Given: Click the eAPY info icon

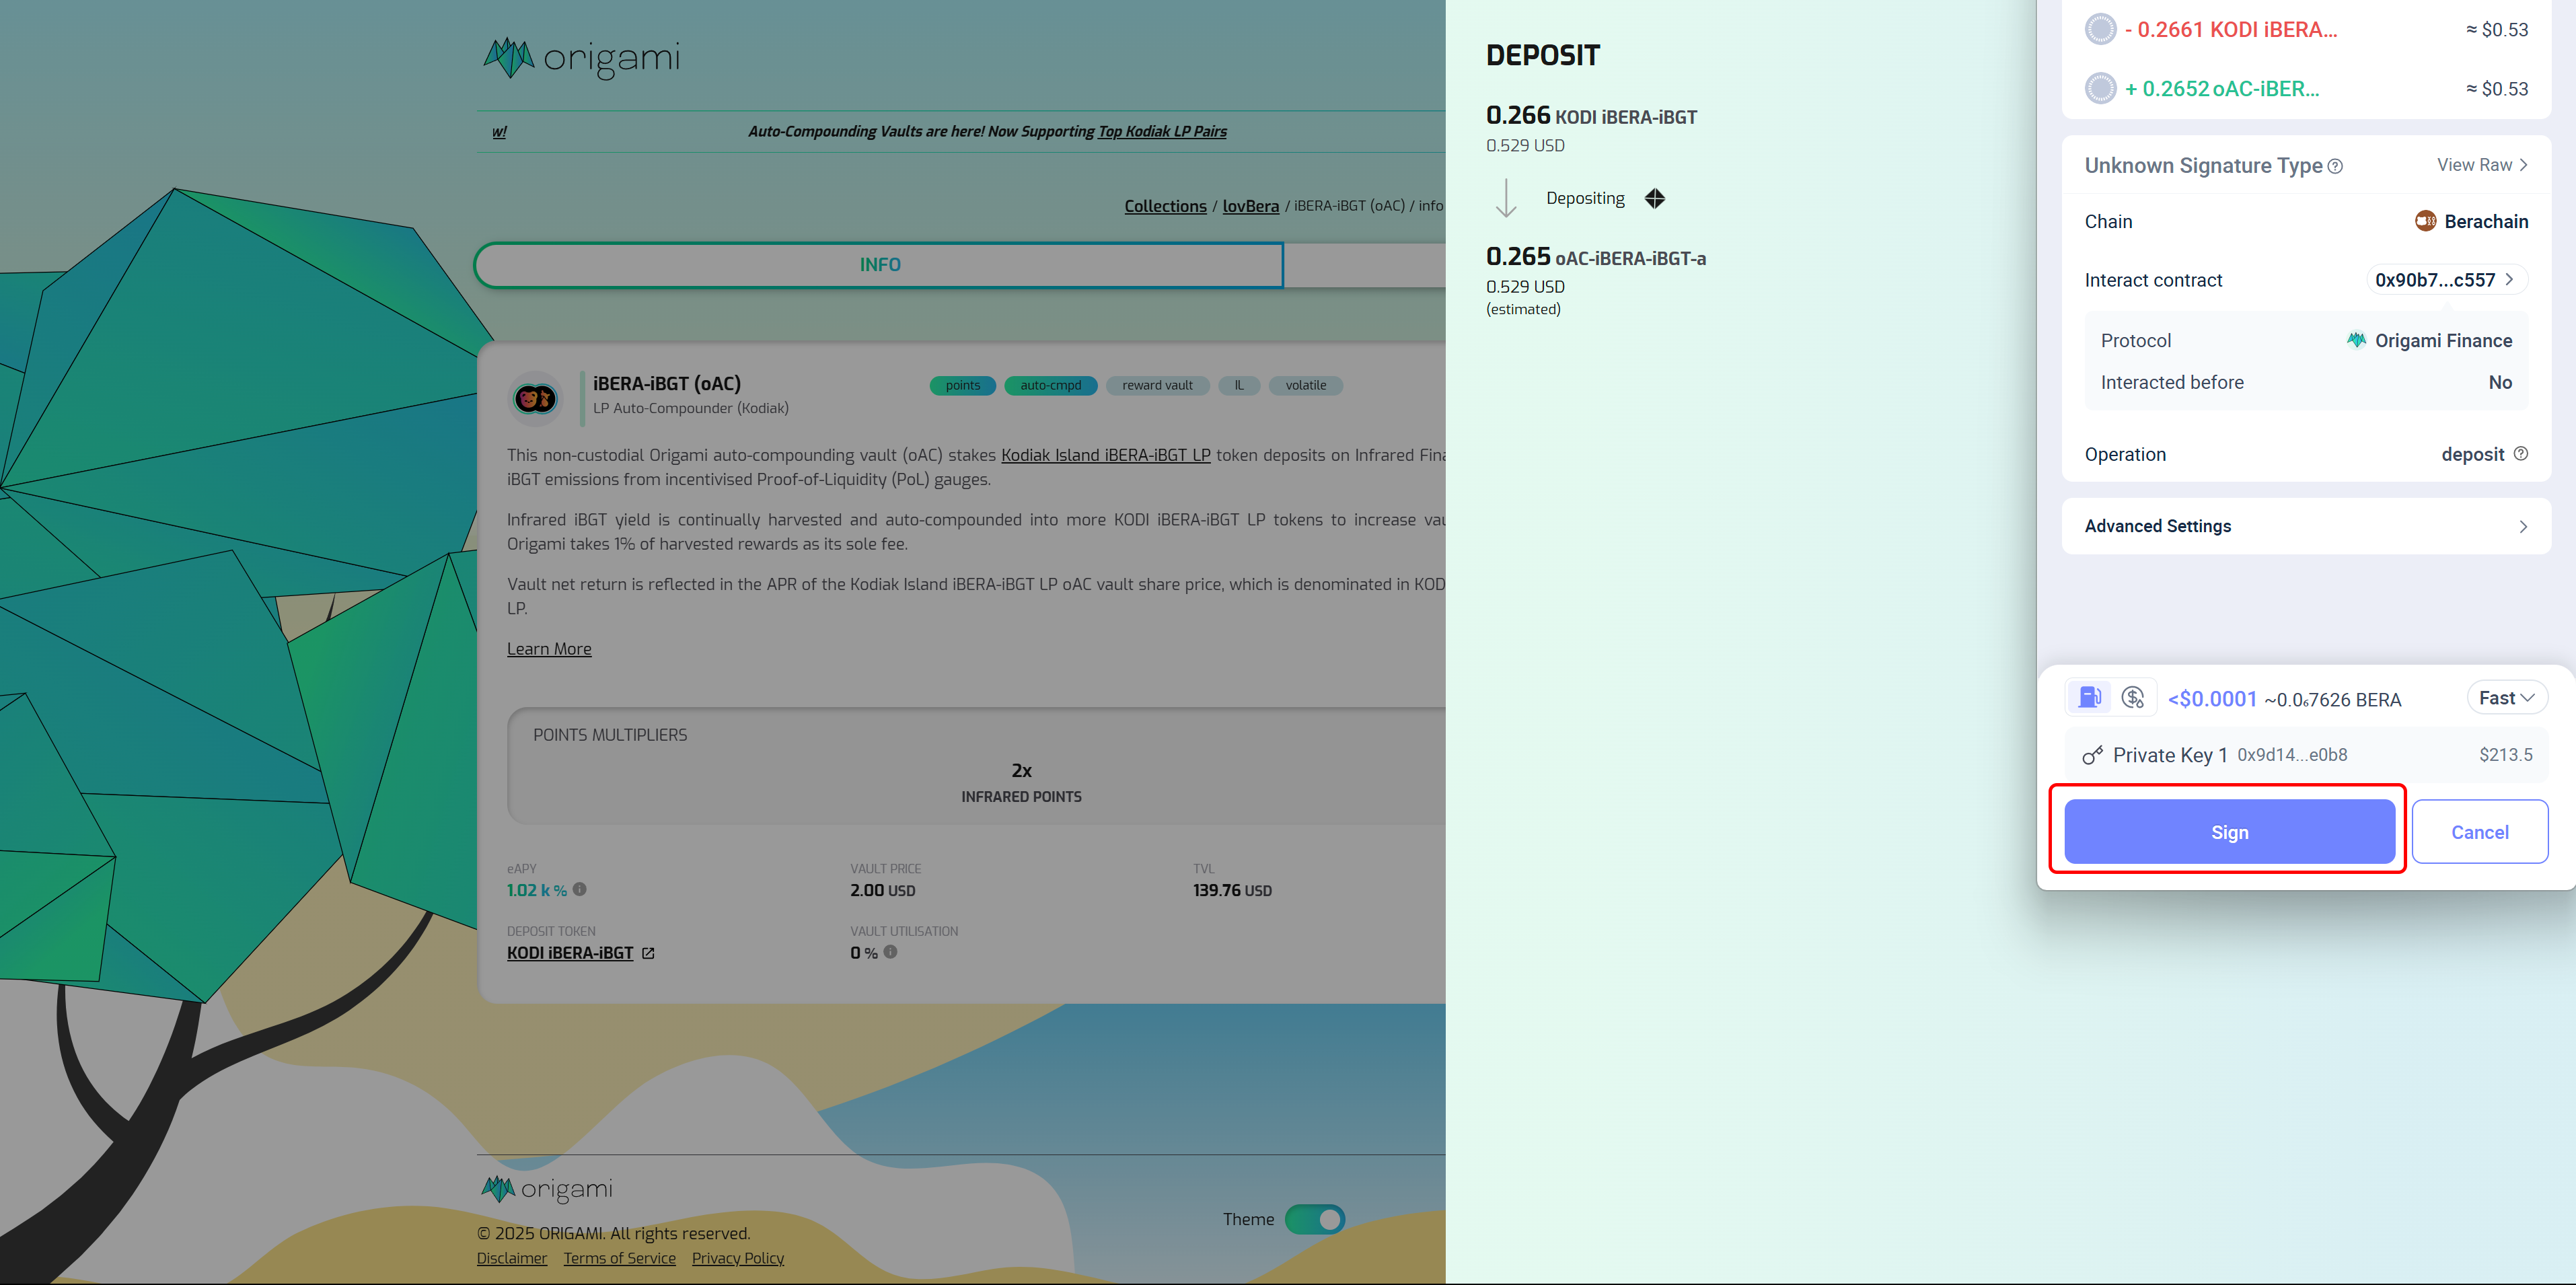Looking at the screenshot, I should (x=580, y=889).
